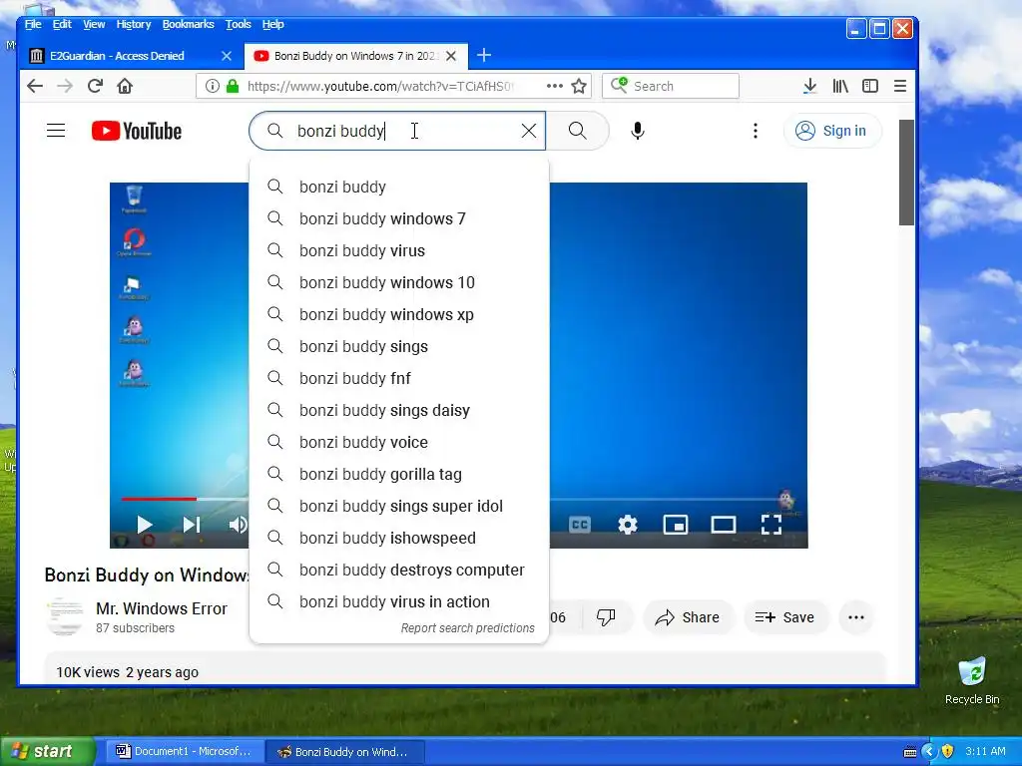The width and height of the screenshot is (1022, 766).
Task: Go to YouTube home via logo
Action: click(x=136, y=131)
